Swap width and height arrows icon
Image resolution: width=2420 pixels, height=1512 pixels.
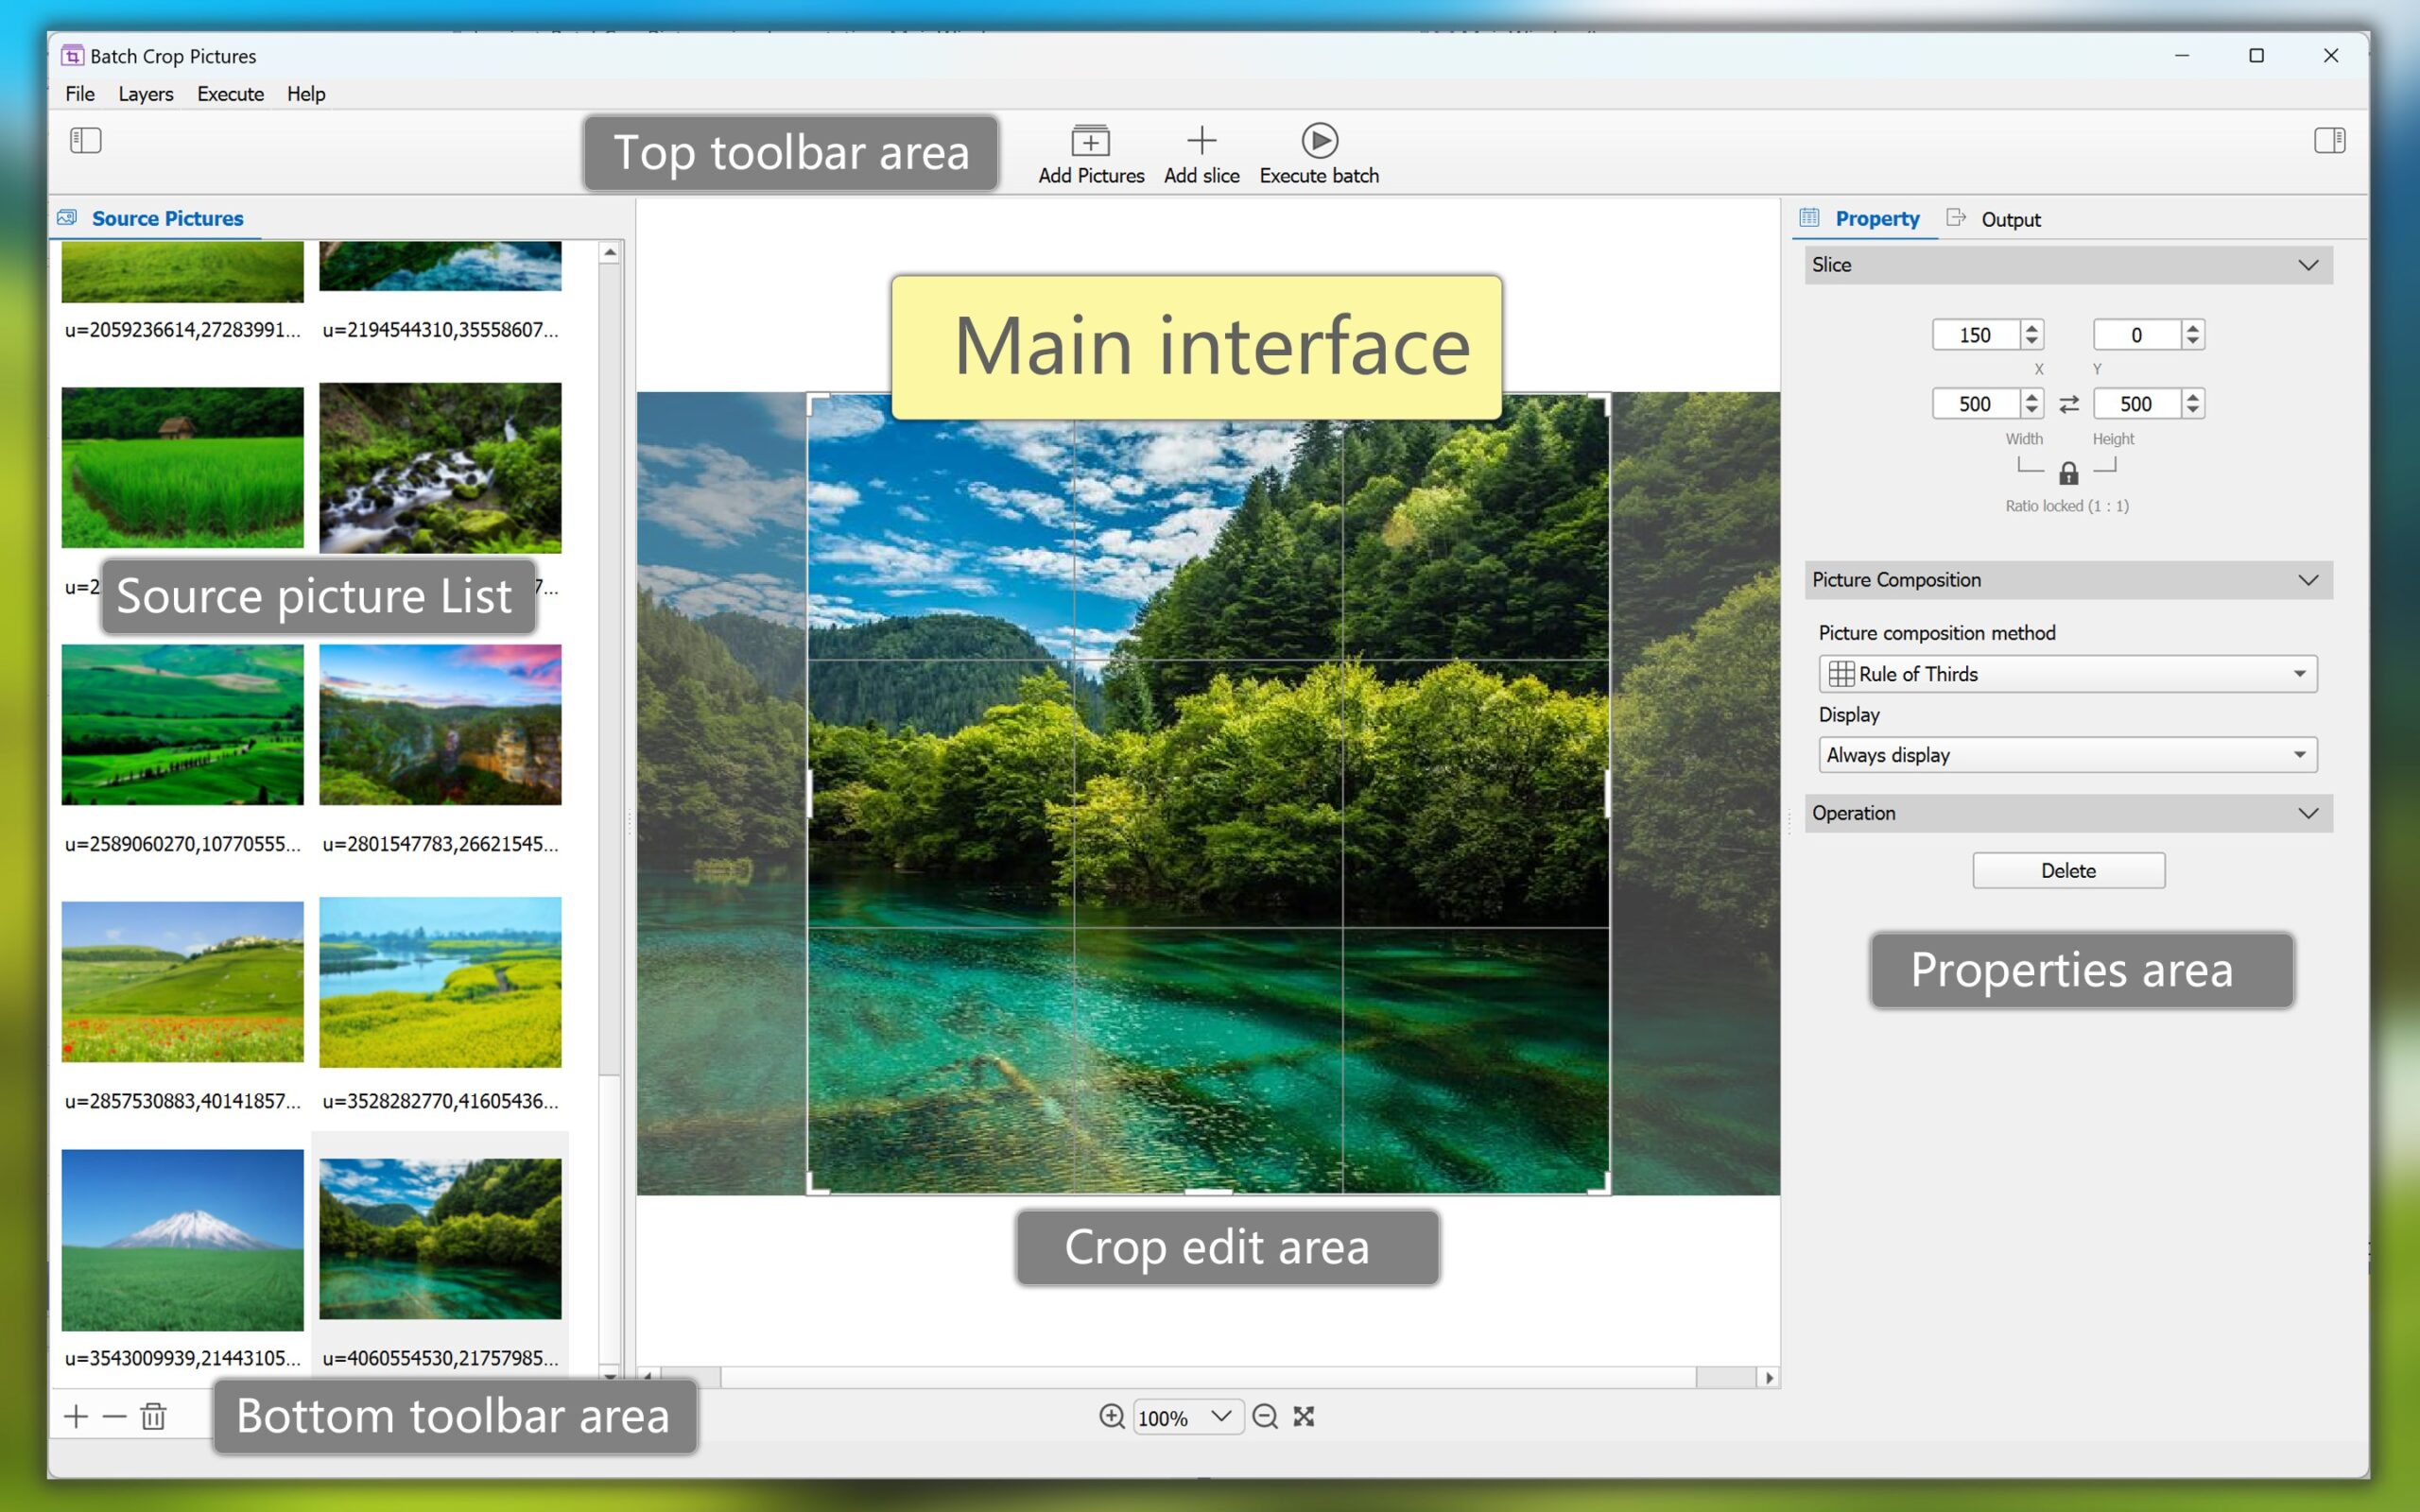click(2069, 404)
